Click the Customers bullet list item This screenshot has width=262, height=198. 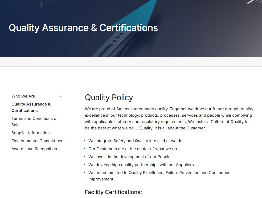coord(133,149)
